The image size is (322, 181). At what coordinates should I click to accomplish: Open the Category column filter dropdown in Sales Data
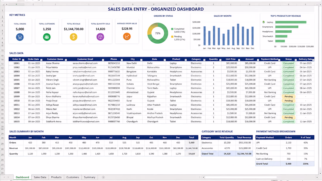click(x=204, y=60)
